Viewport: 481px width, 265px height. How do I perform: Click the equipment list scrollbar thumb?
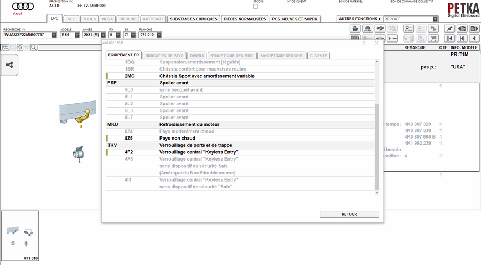[377, 147]
